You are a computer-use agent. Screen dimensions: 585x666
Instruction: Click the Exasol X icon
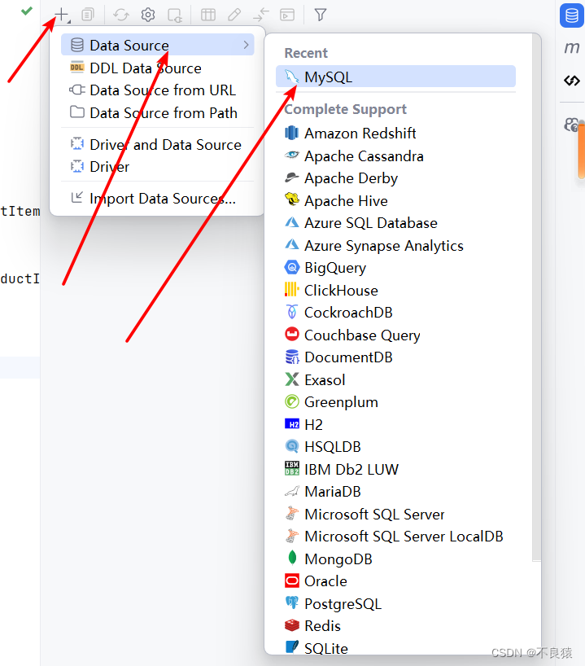pyautogui.click(x=291, y=379)
